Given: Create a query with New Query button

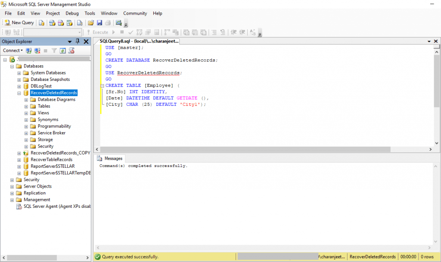Looking at the screenshot, I should click(19, 22).
